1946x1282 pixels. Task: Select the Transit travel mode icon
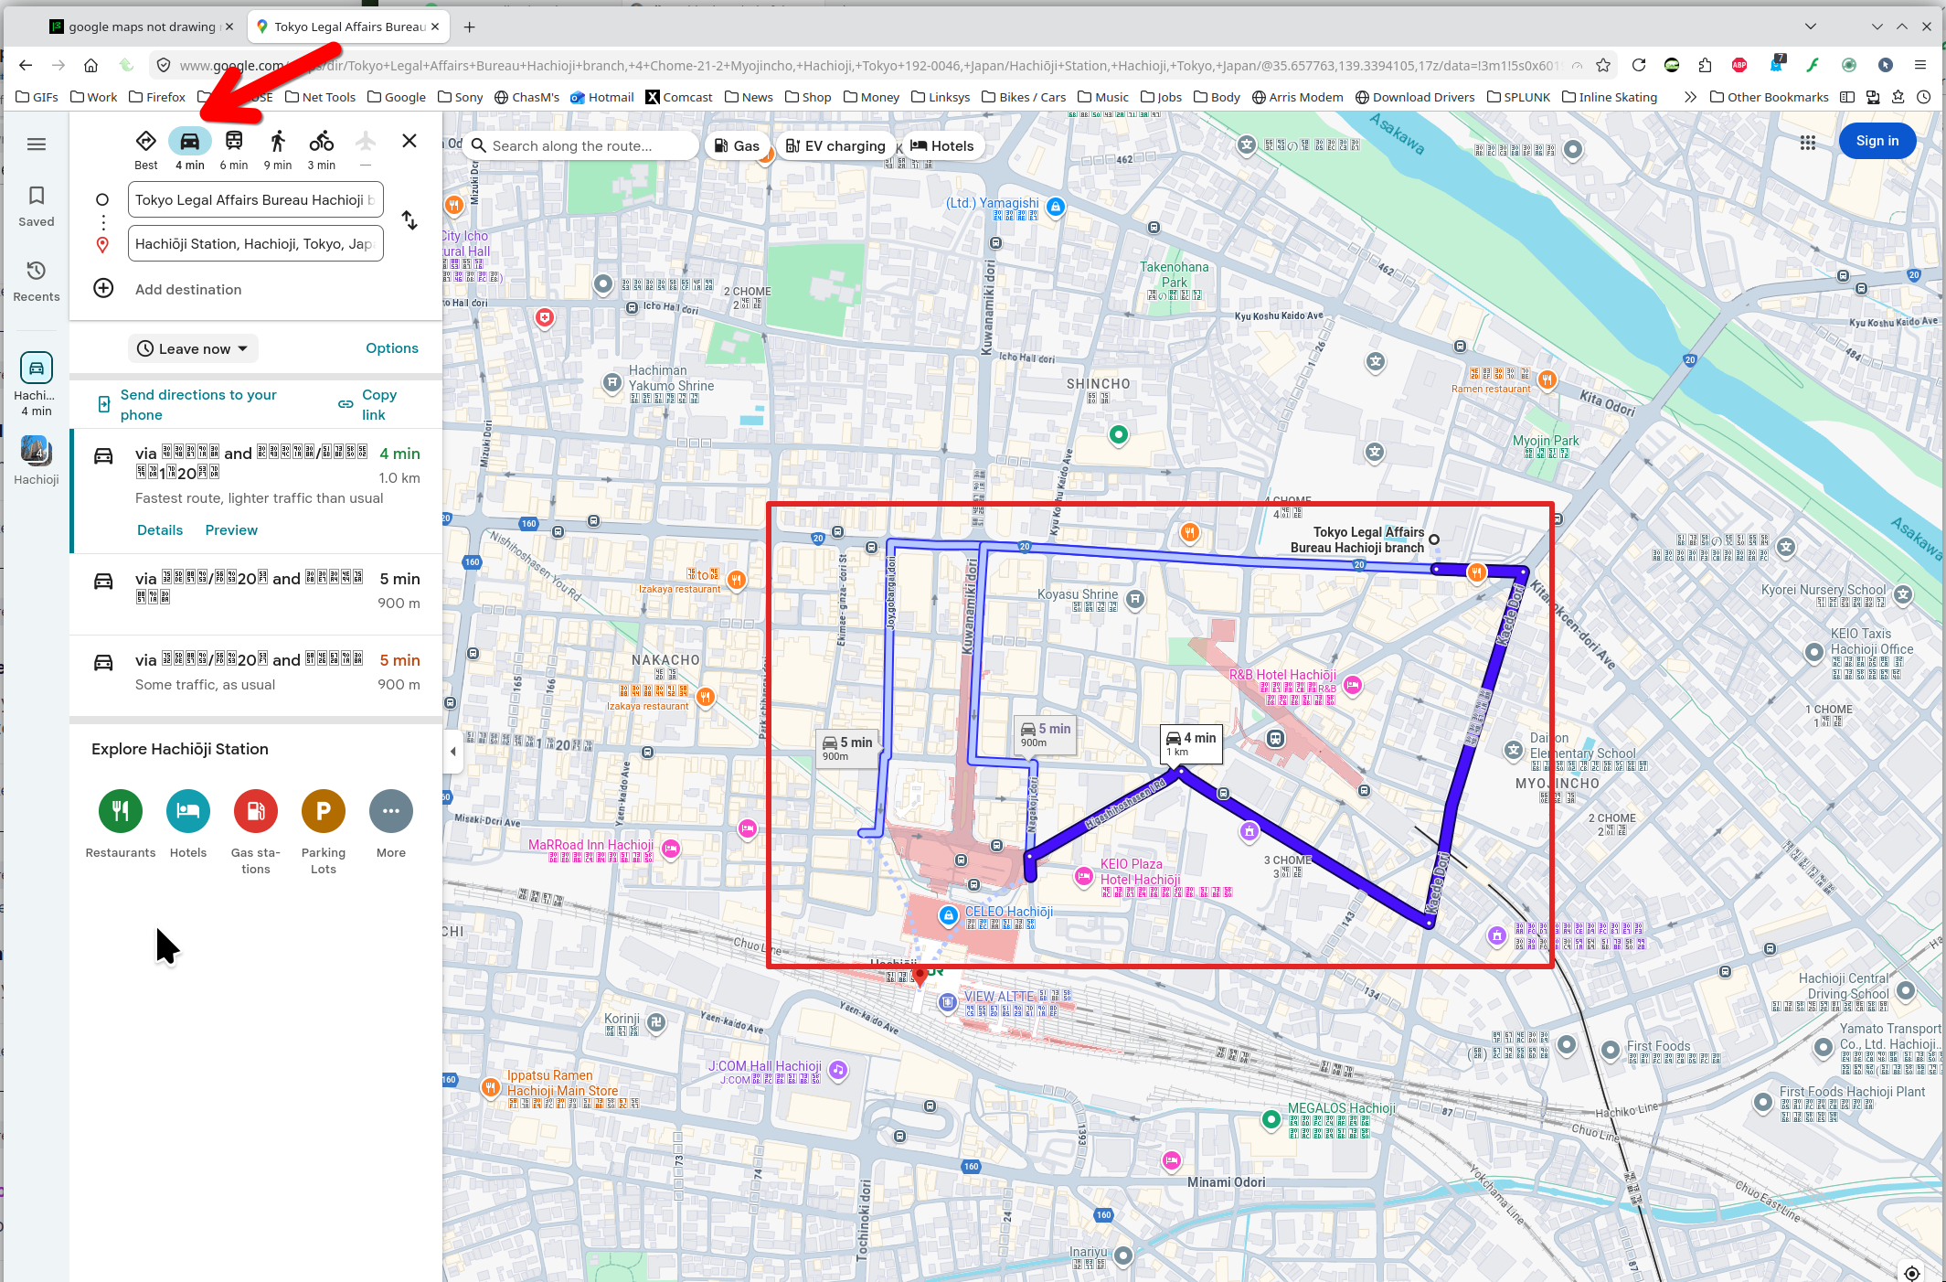pyautogui.click(x=234, y=142)
